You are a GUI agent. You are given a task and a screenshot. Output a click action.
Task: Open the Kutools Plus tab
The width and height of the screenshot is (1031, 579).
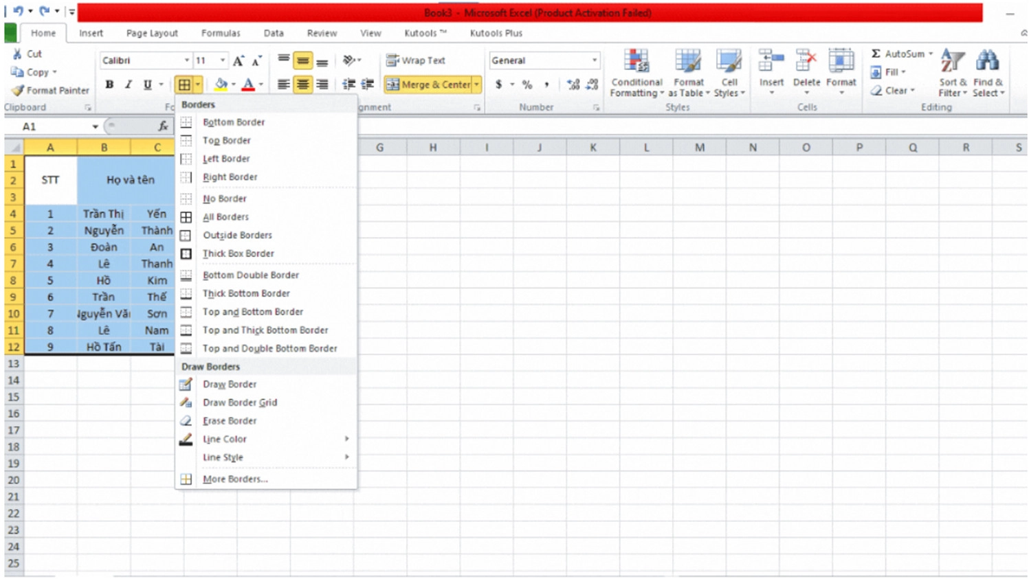click(496, 33)
